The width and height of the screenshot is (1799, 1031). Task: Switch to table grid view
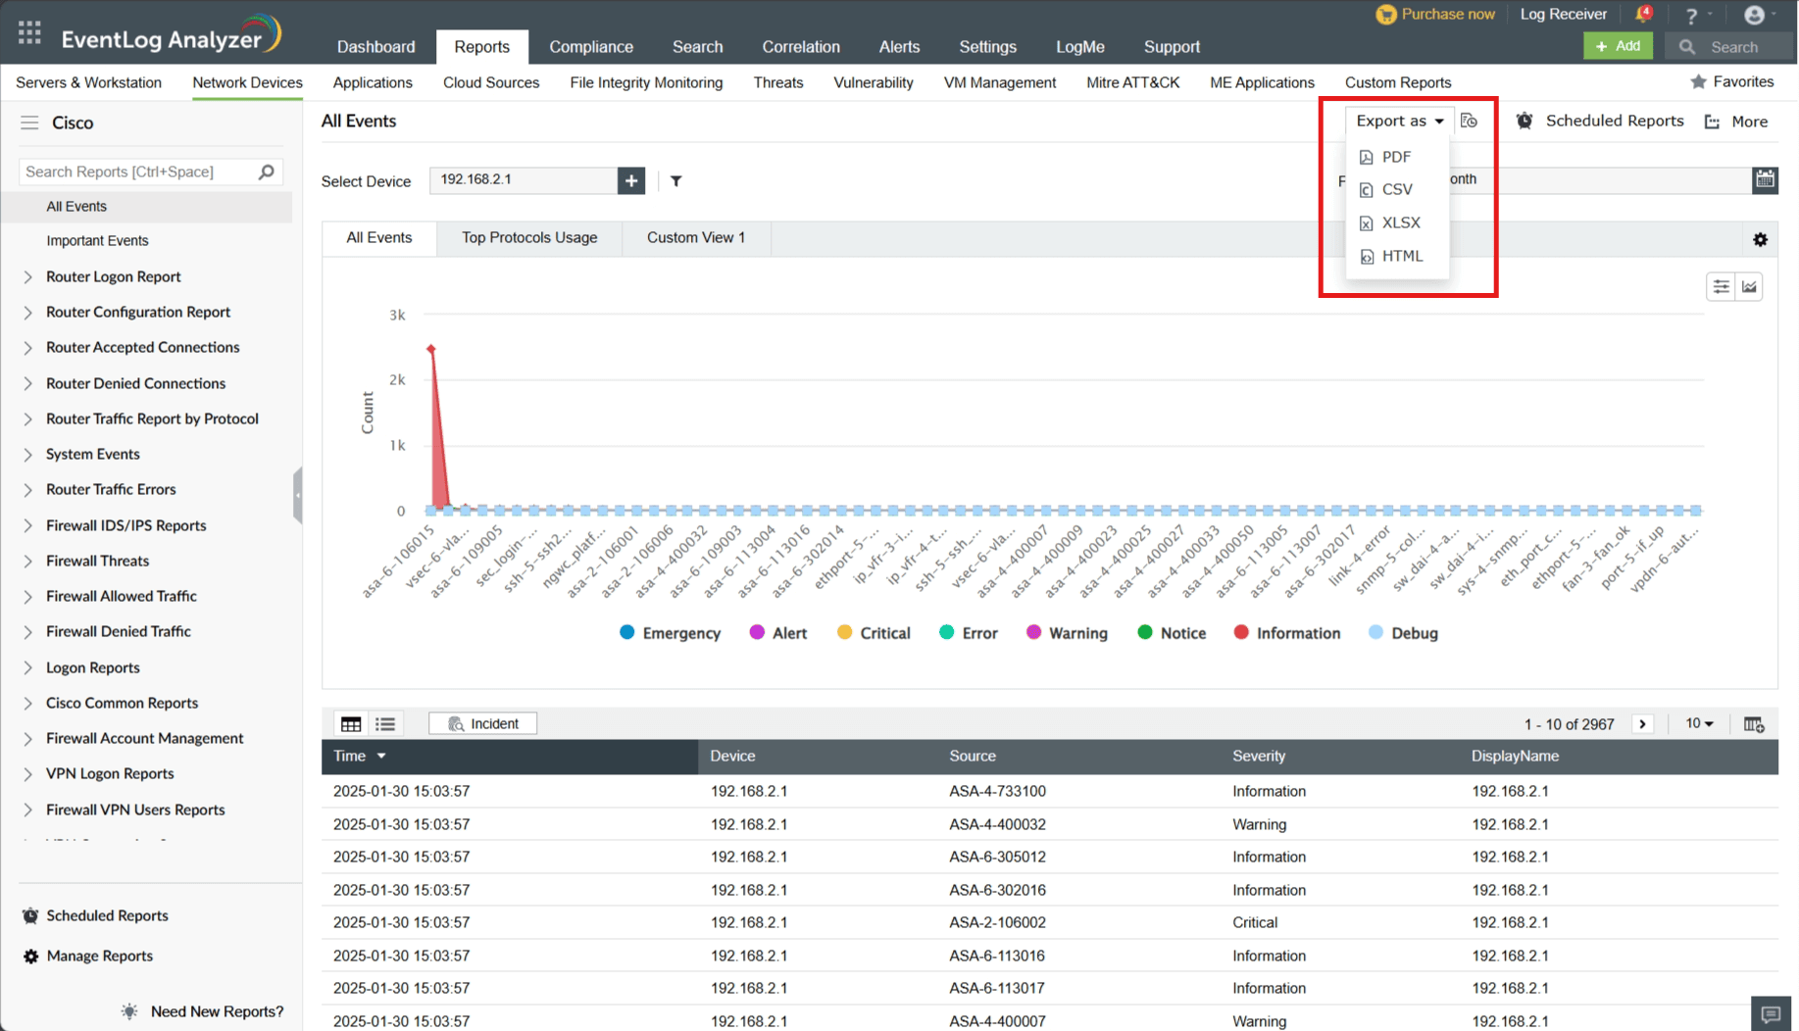pyautogui.click(x=351, y=724)
